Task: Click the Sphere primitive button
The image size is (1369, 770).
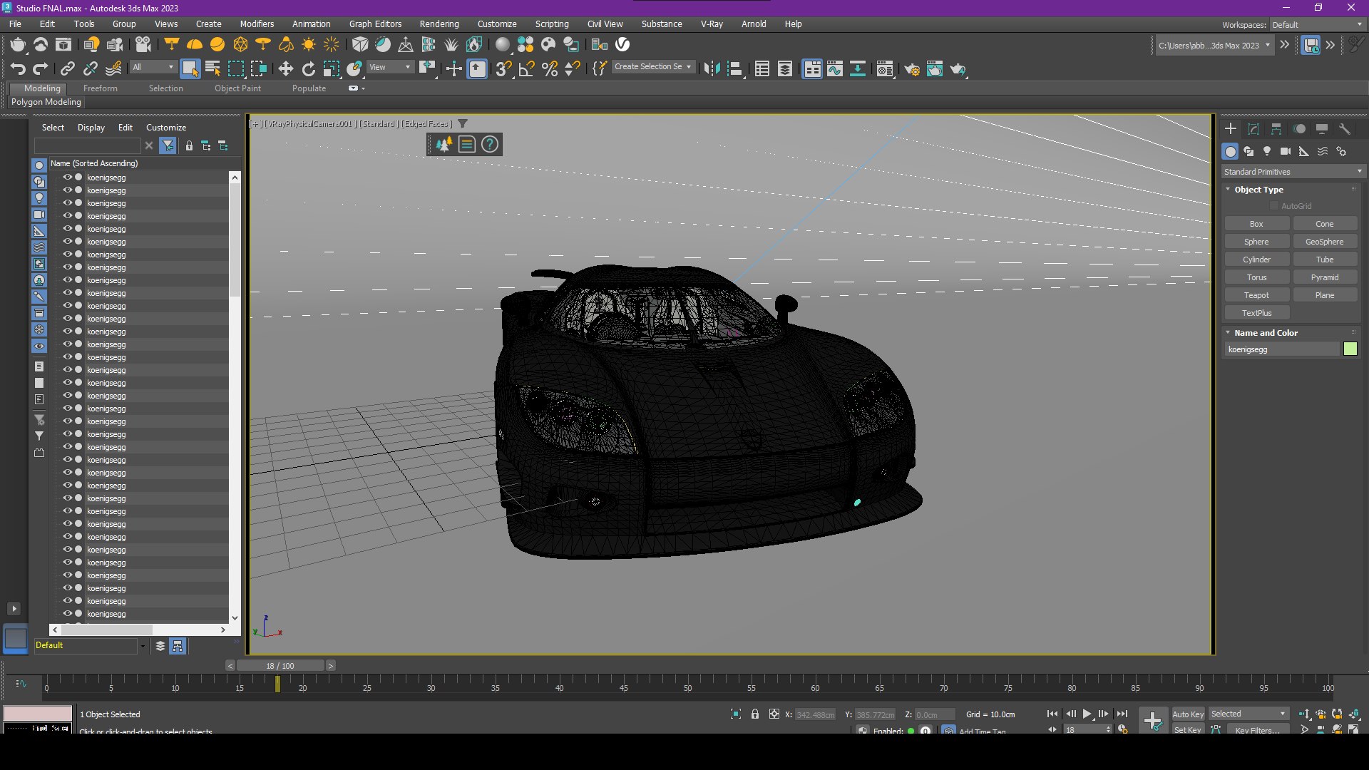Action: pyautogui.click(x=1256, y=242)
